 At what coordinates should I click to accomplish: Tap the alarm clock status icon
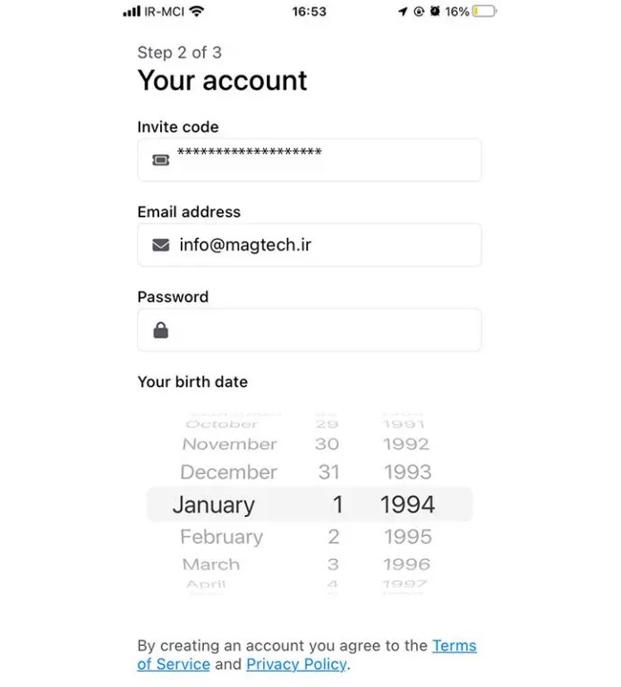(x=434, y=12)
